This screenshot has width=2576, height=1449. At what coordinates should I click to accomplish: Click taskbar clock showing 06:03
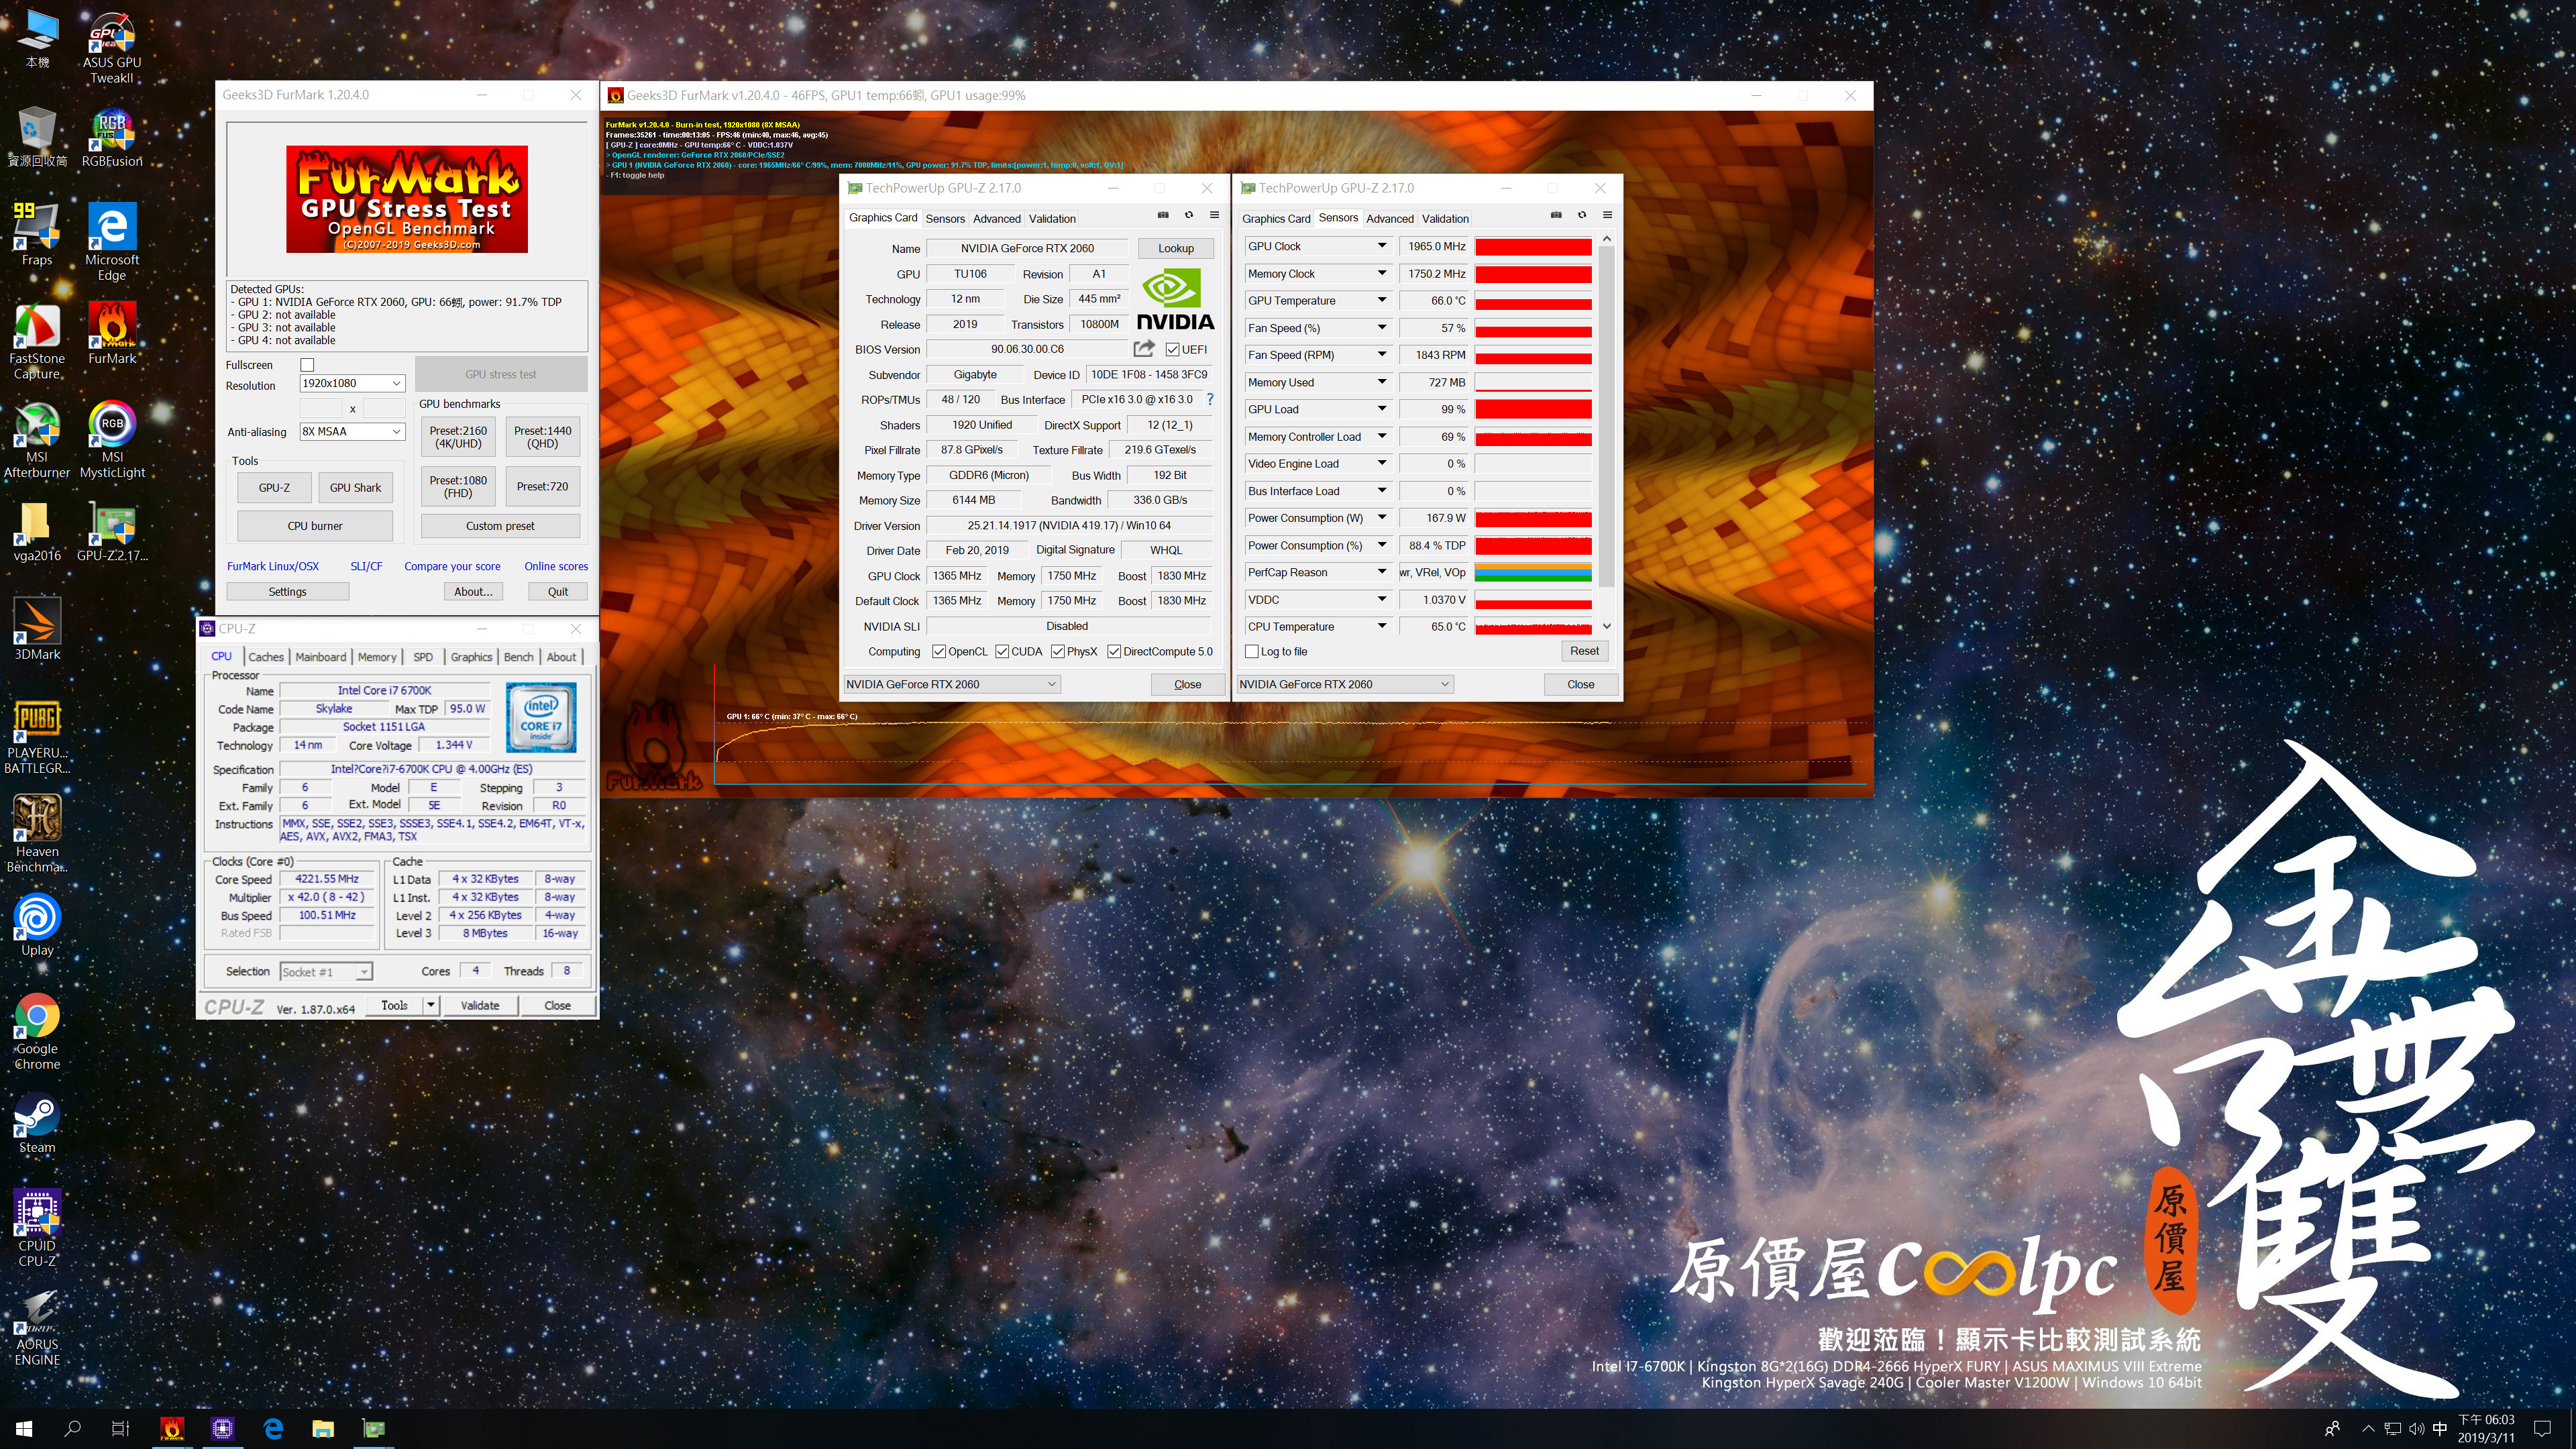pyautogui.click(x=2485, y=1428)
